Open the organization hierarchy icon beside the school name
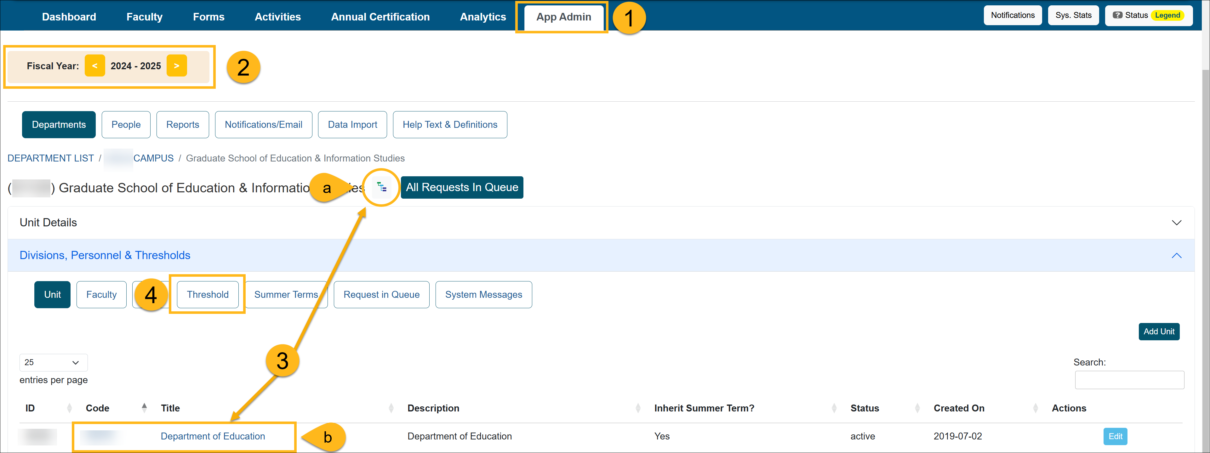 (381, 187)
